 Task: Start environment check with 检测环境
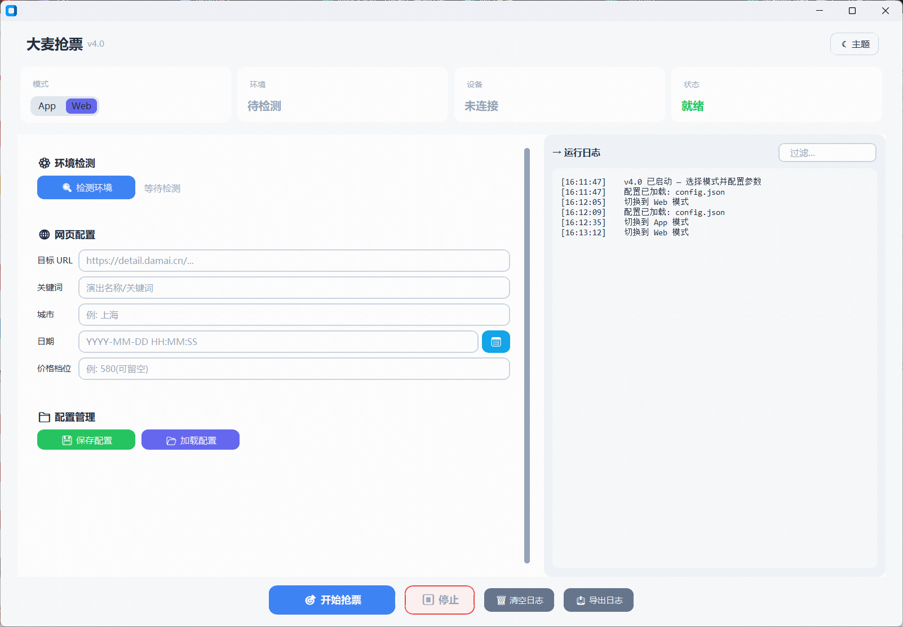(86, 187)
